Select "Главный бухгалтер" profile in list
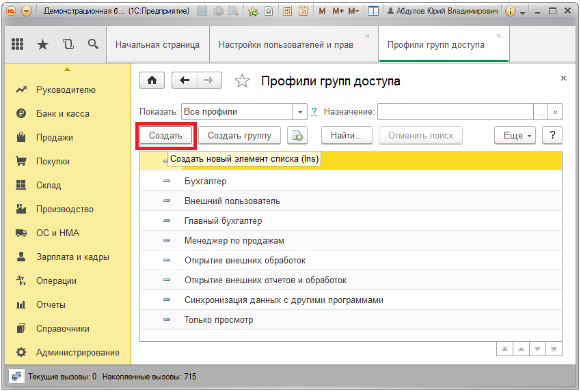Viewport: 581px width, 391px height. (223, 221)
